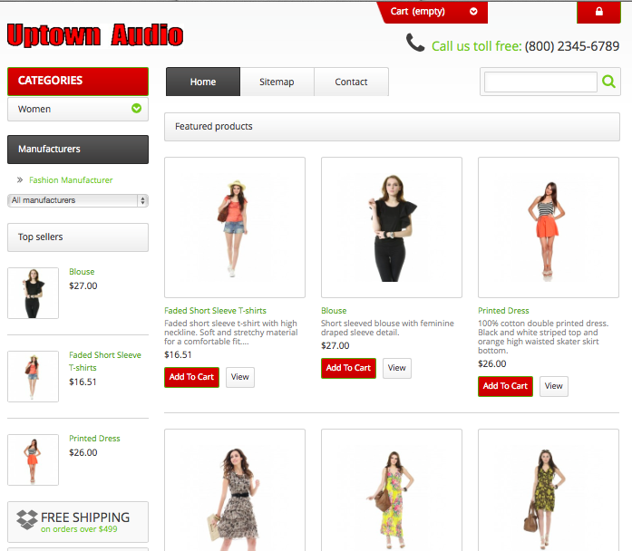Click the free shipping boxes icon
632x551 pixels.
click(27, 519)
